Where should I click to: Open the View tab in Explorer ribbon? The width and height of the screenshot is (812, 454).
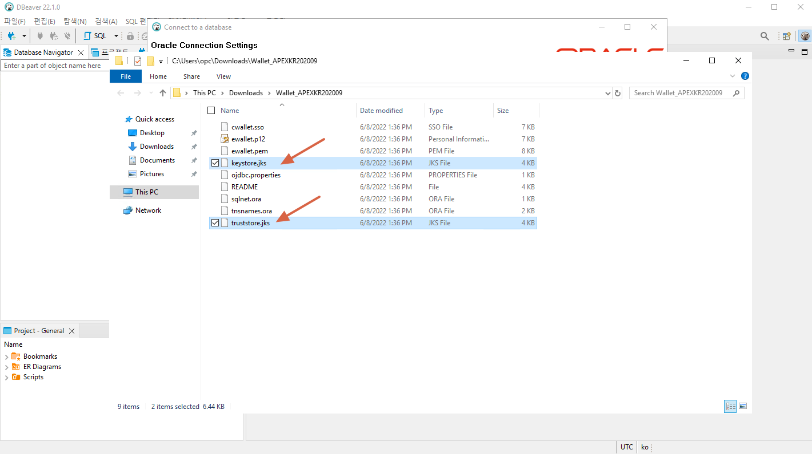(223, 76)
